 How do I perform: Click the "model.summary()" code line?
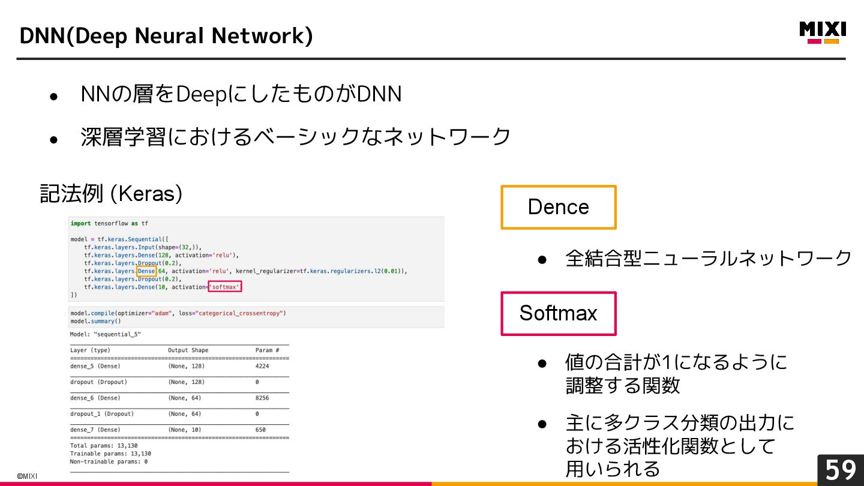pyautogui.click(x=95, y=321)
